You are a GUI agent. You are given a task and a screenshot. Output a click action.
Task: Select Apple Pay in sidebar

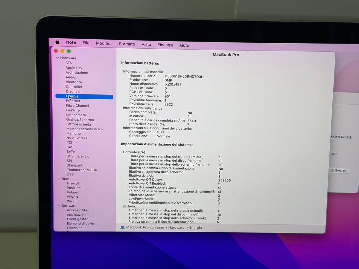(74, 68)
